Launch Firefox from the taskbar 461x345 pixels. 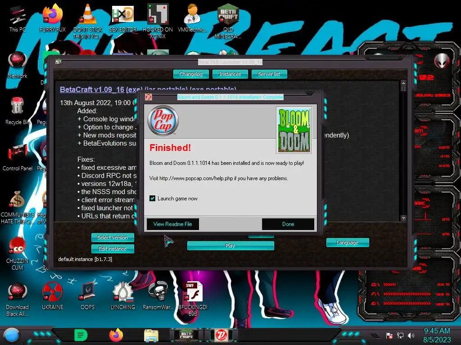[116, 335]
